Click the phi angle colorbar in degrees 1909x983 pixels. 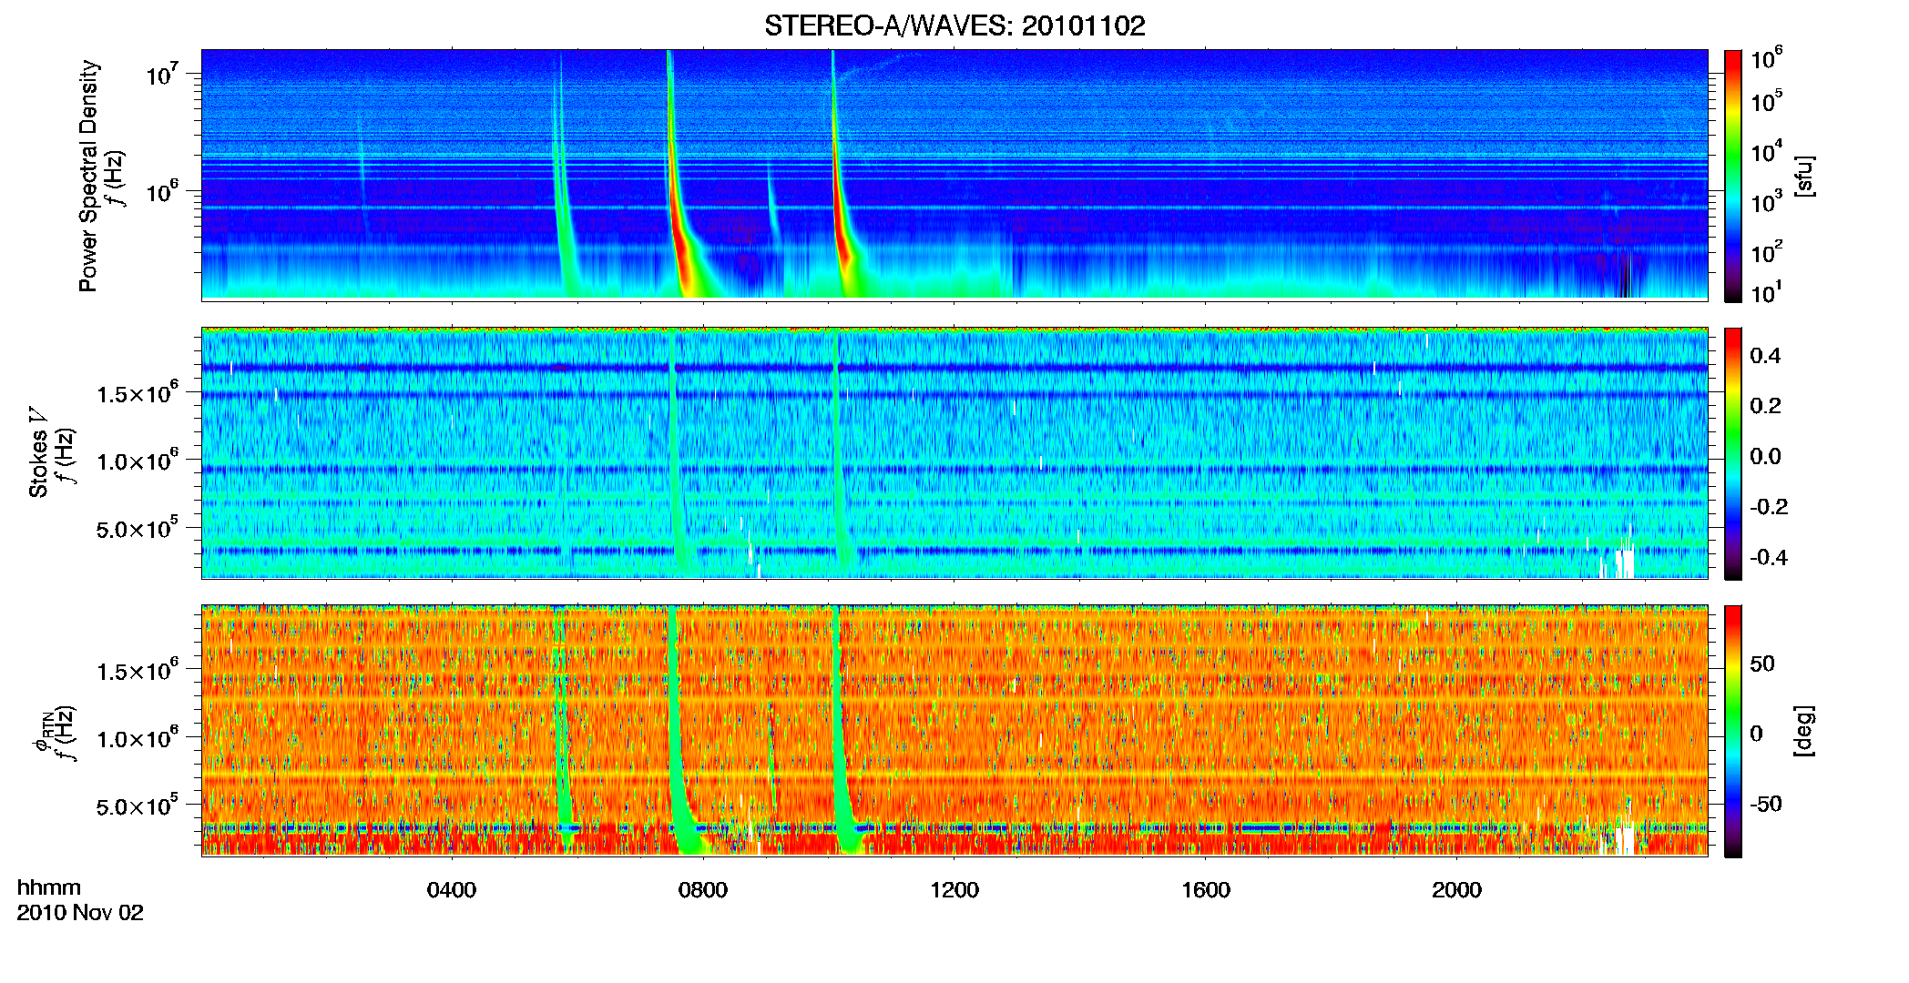click(1733, 731)
